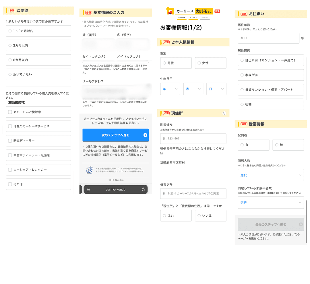Click the reload icon in the address bar
310x284 pixels.
click(143, 189)
